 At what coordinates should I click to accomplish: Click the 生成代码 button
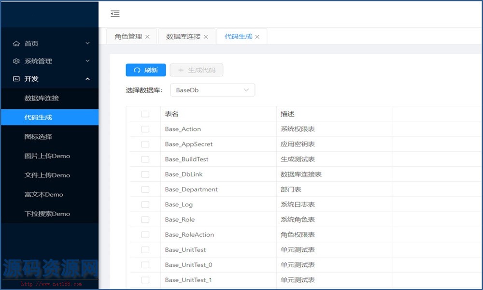click(x=197, y=70)
